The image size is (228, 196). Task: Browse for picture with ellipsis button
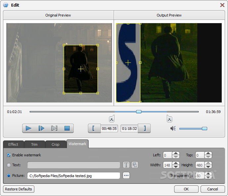click(126, 176)
